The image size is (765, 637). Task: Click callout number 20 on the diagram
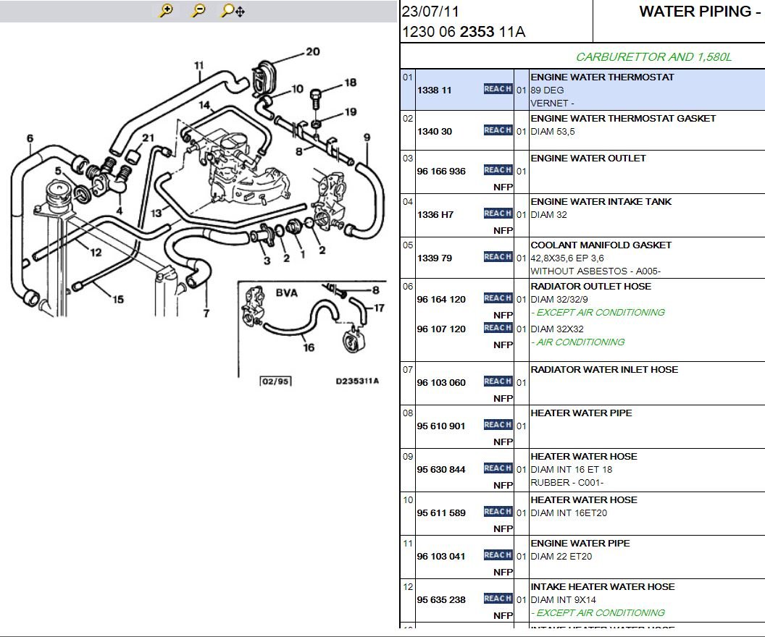[313, 51]
